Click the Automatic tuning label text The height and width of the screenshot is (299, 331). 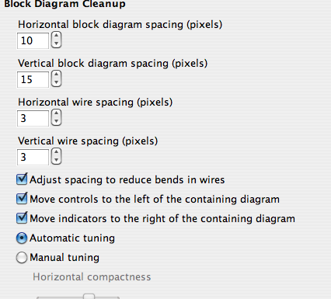(72, 238)
